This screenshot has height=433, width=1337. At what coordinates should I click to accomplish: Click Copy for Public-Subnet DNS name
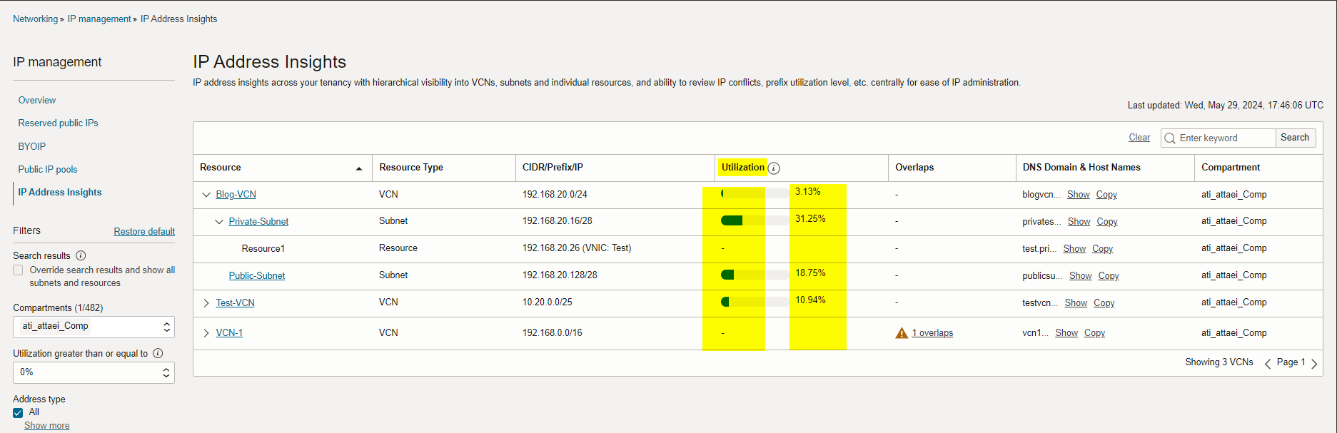tap(1109, 276)
